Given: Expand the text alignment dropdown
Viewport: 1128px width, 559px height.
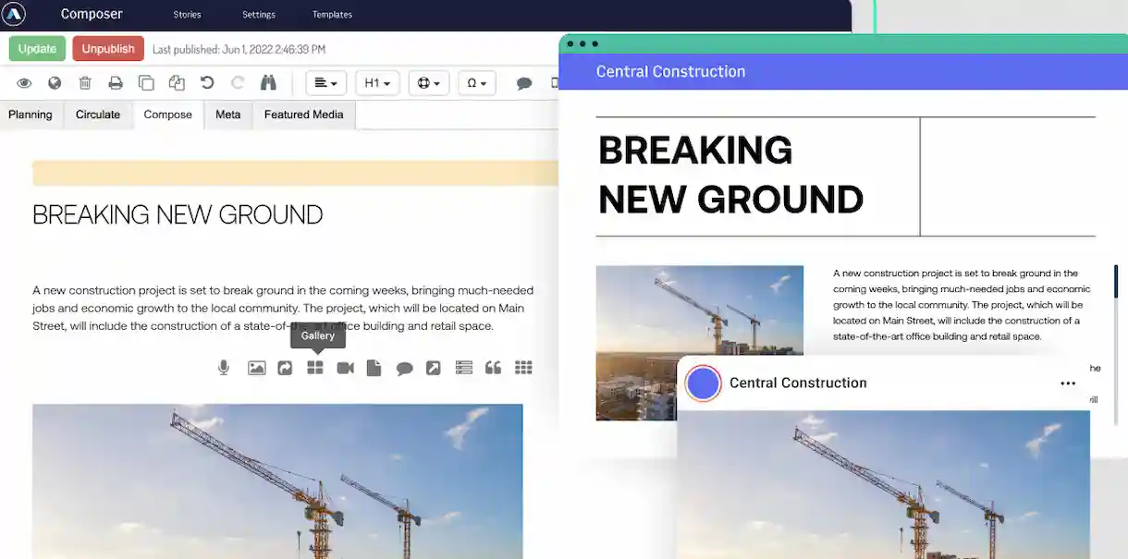Looking at the screenshot, I should point(325,83).
